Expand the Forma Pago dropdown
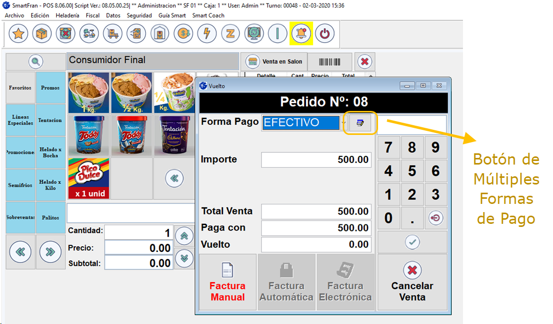Image resolution: width=553 pixels, height=324 pixels. tap(344, 123)
